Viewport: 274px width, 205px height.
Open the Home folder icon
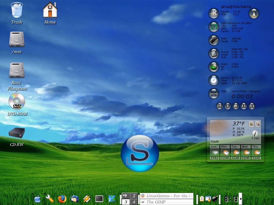click(50, 10)
